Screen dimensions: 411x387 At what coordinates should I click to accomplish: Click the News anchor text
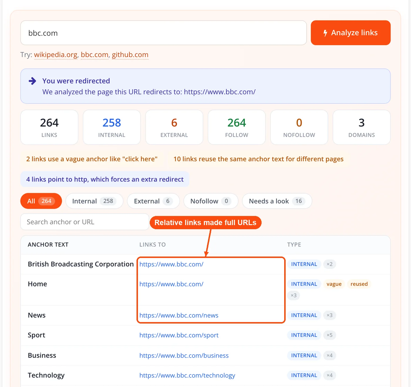(37, 315)
